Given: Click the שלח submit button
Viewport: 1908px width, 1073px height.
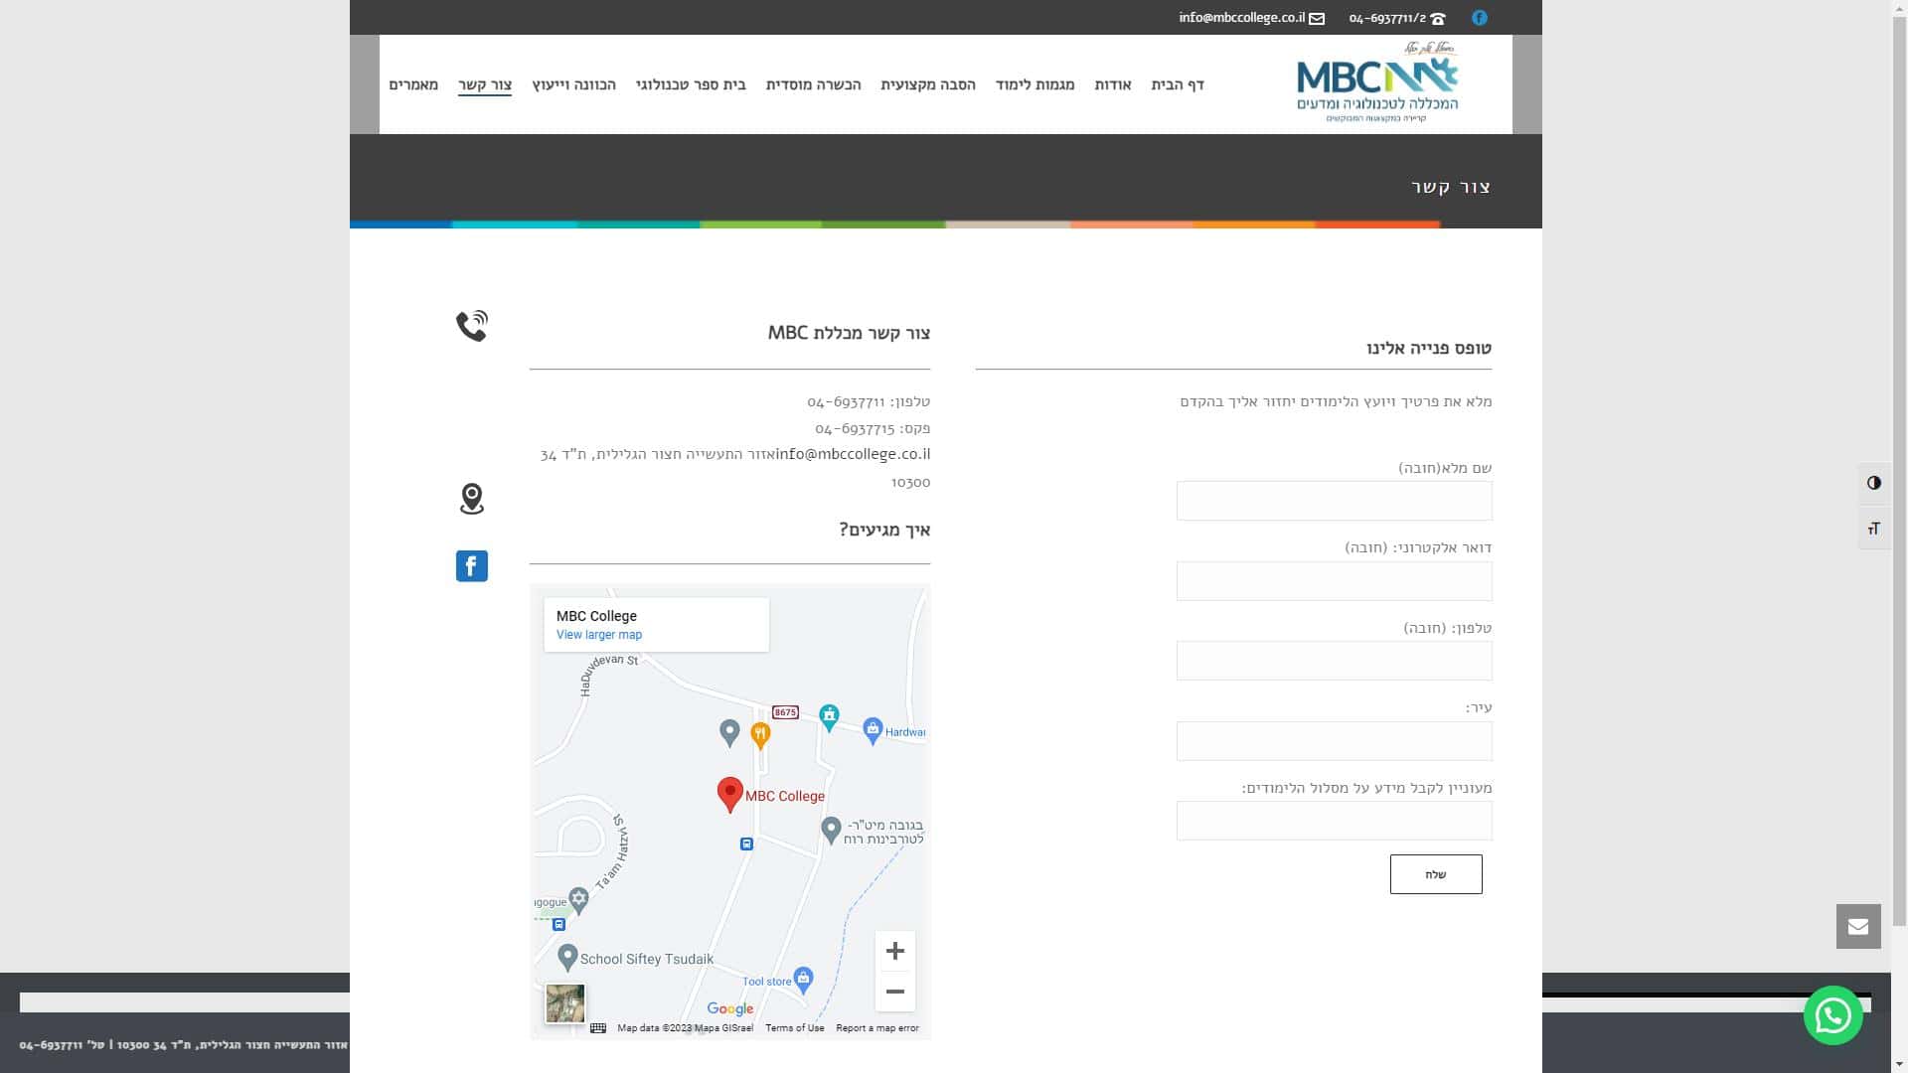Looking at the screenshot, I should pyautogui.click(x=1436, y=874).
